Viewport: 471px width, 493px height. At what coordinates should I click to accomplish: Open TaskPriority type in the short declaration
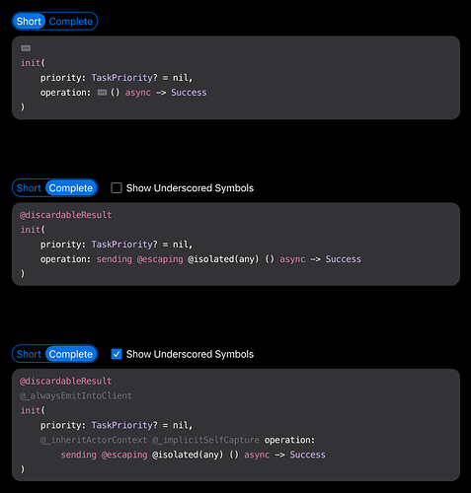121,78
